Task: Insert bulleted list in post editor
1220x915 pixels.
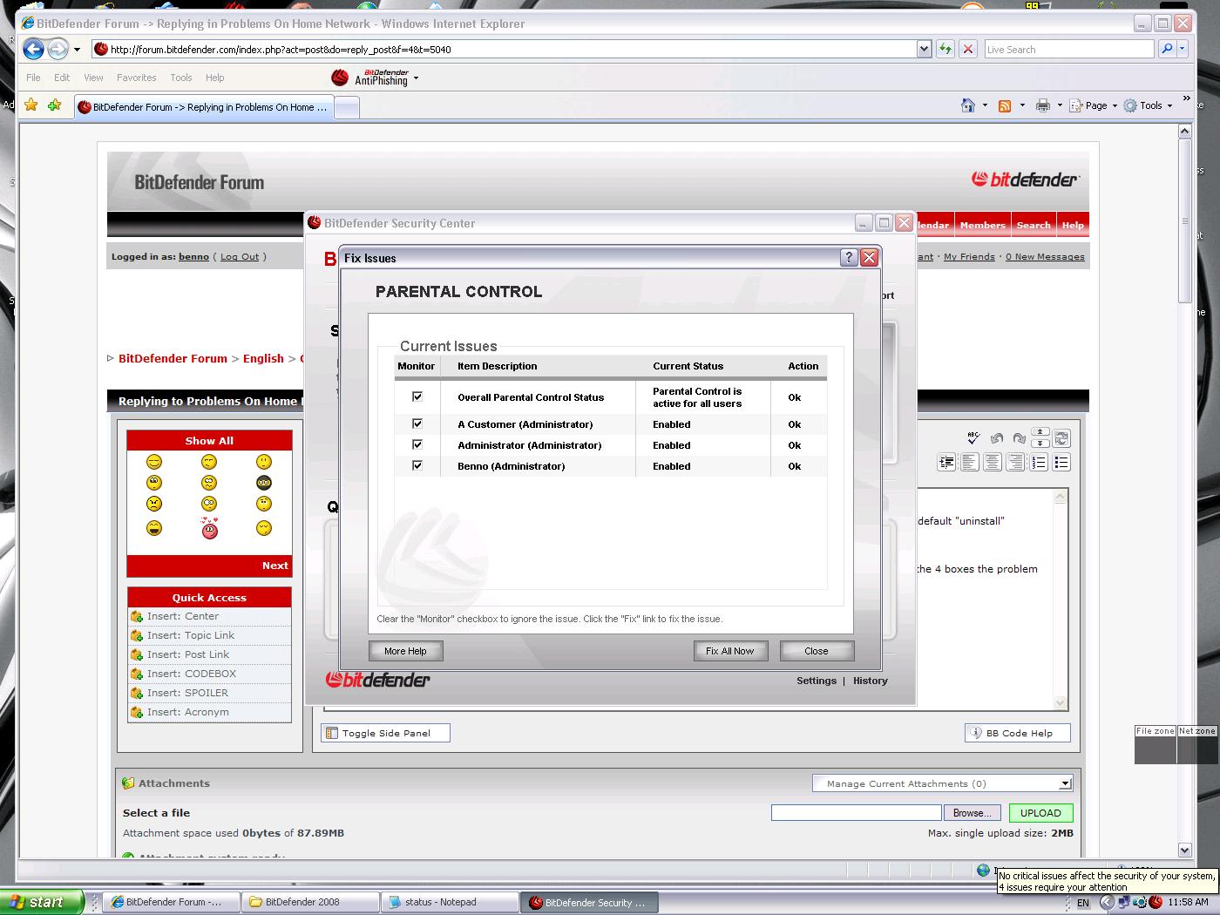Action: click(1061, 463)
